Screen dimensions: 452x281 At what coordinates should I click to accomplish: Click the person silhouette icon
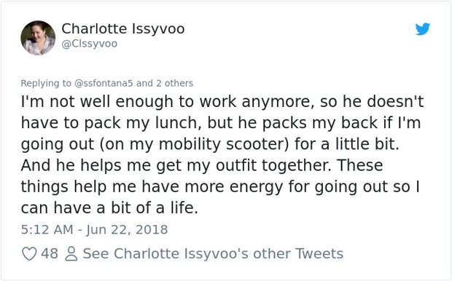point(71,253)
